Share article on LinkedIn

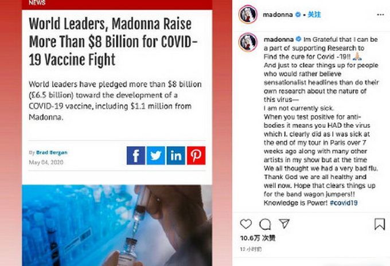click(x=176, y=155)
